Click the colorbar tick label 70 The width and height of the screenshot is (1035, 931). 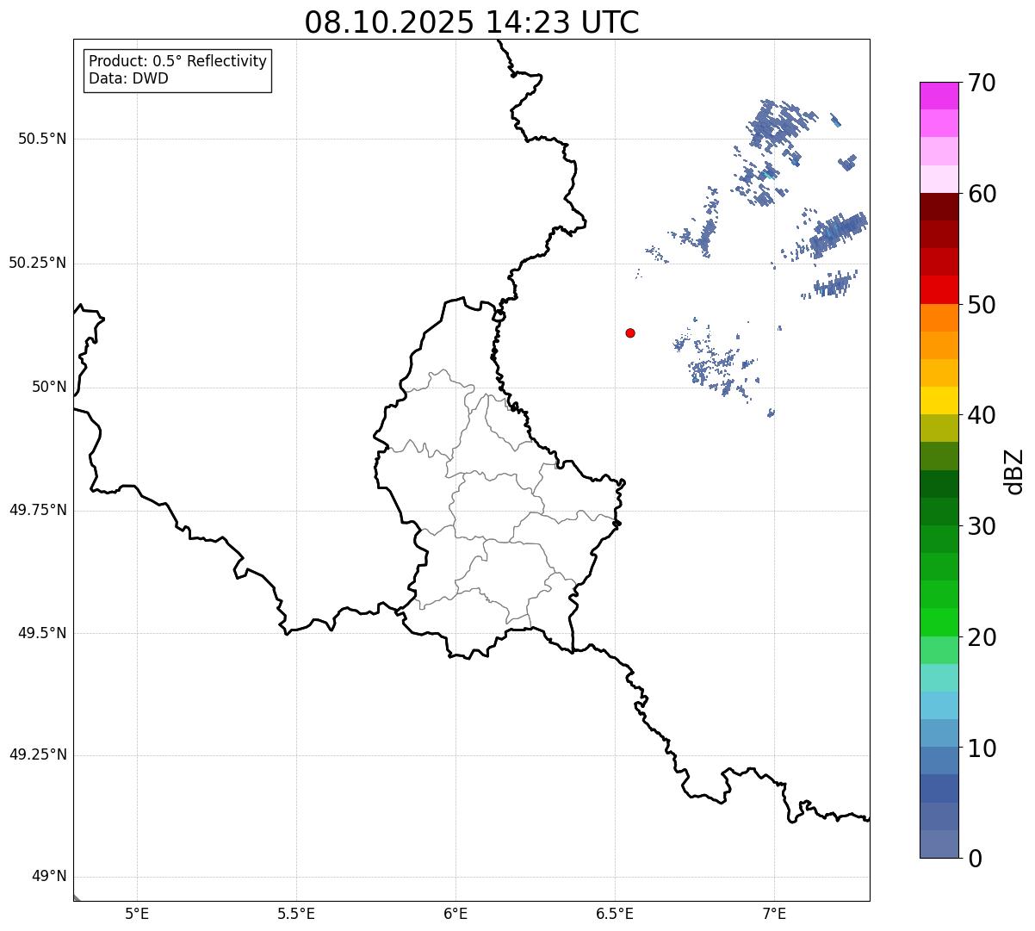982,83
